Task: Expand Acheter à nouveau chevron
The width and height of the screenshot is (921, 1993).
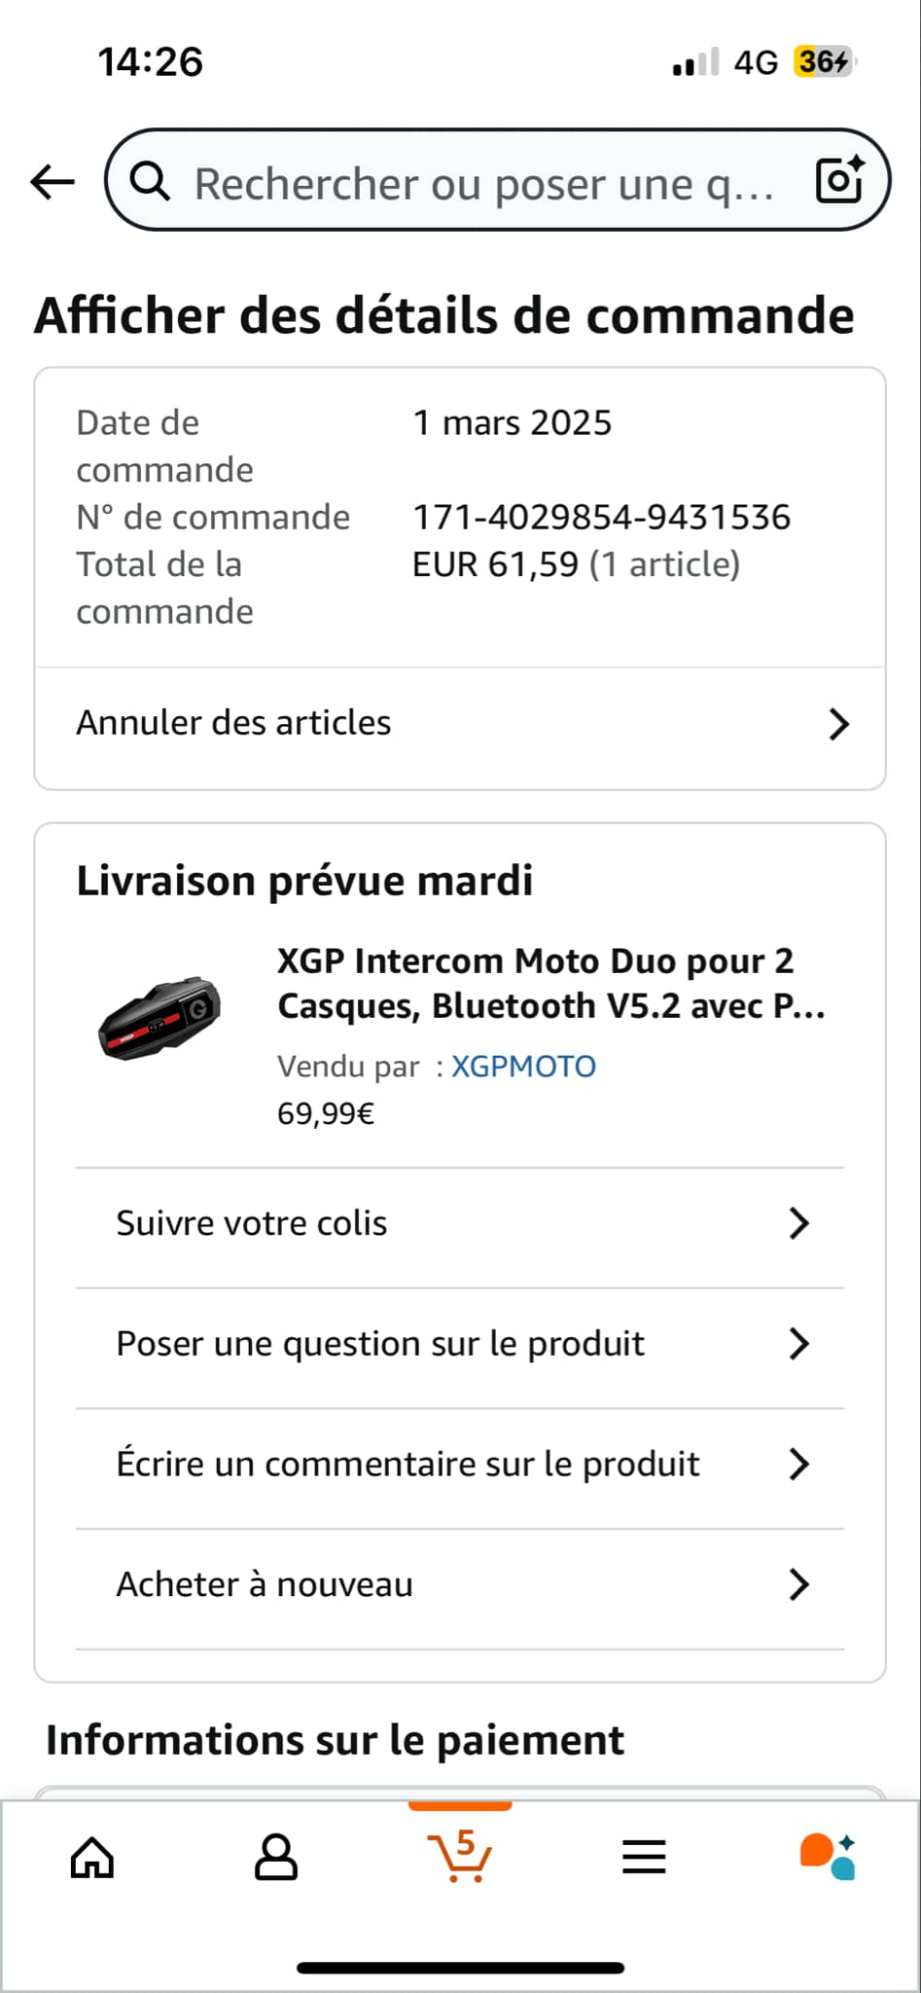Action: click(x=798, y=1584)
